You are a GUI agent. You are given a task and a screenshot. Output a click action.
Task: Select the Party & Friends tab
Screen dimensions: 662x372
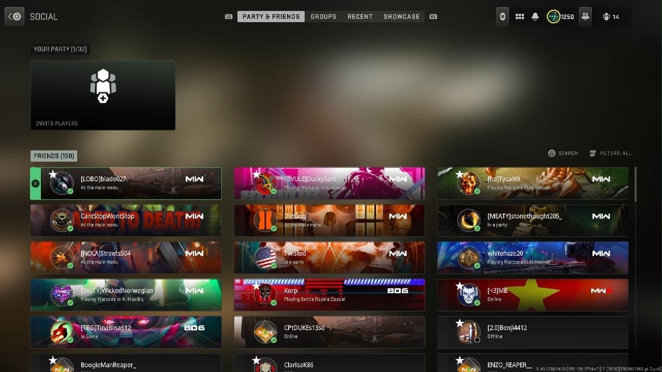(271, 17)
